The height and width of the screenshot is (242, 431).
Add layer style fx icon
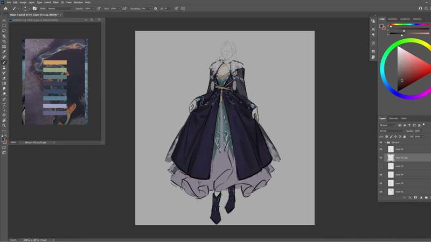410,197
